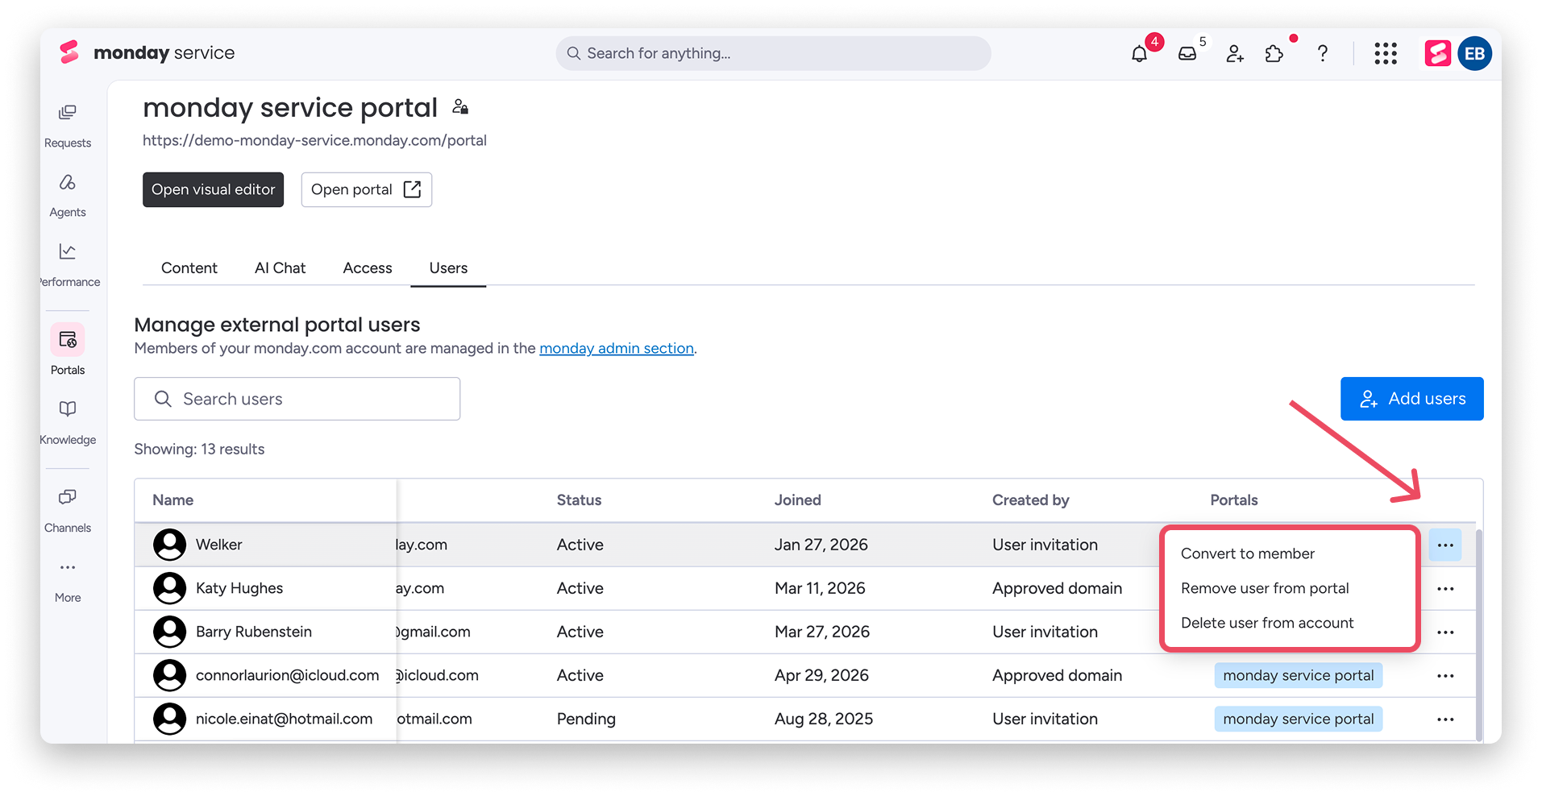
Task: Open the row menu for Barry Rubenstein
Action: pyautogui.click(x=1445, y=632)
